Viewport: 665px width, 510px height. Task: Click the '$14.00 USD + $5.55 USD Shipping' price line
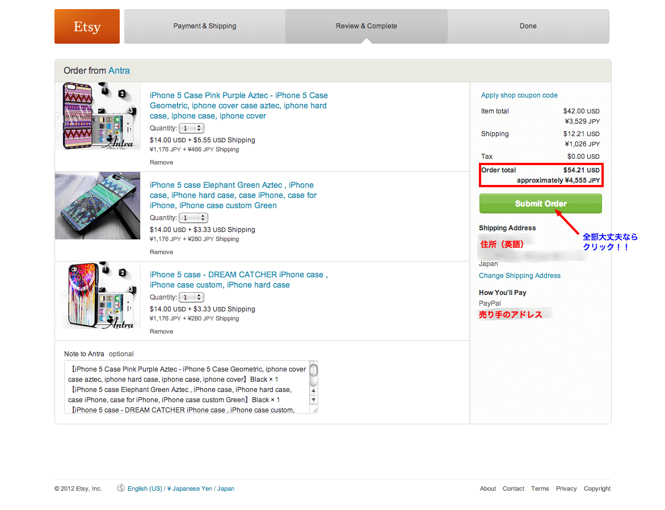pyautogui.click(x=203, y=140)
